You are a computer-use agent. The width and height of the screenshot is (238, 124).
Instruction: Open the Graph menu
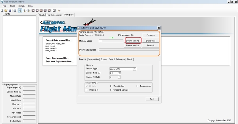click(x=21, y=6)
